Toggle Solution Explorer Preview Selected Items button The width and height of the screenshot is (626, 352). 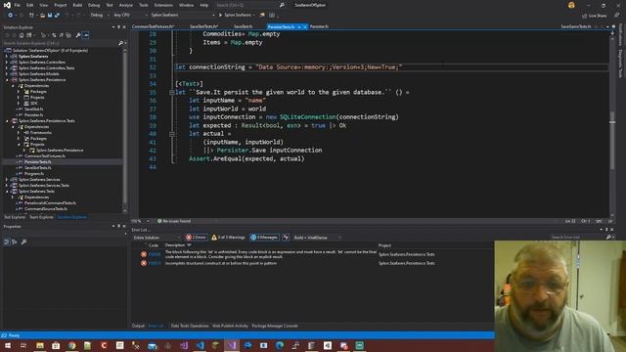85,35
